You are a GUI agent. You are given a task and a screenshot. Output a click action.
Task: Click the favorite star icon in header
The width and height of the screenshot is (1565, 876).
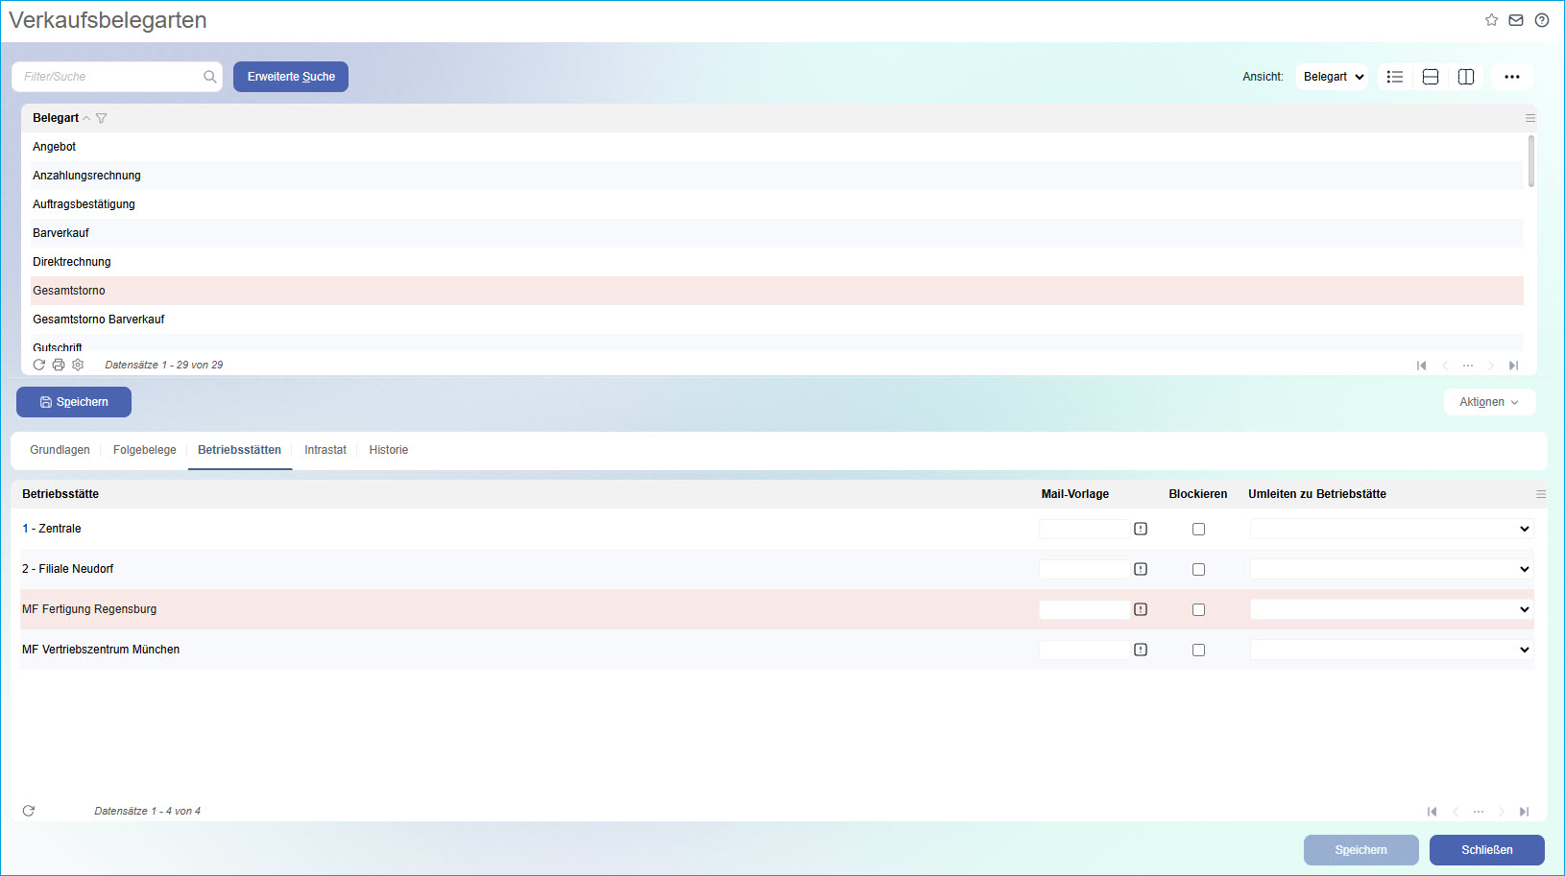tap(1491, 20)
